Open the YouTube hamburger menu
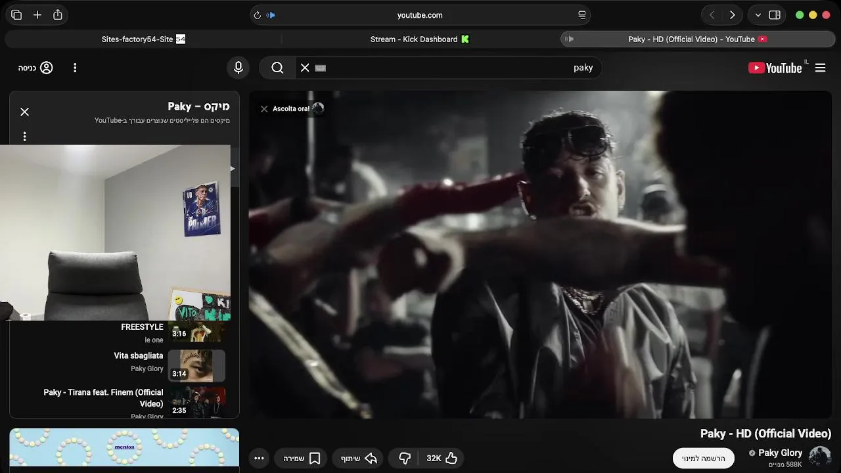Image resolution: width=841 pixels, height=473 pixels. pyautogui.click(x=820, y=68)
